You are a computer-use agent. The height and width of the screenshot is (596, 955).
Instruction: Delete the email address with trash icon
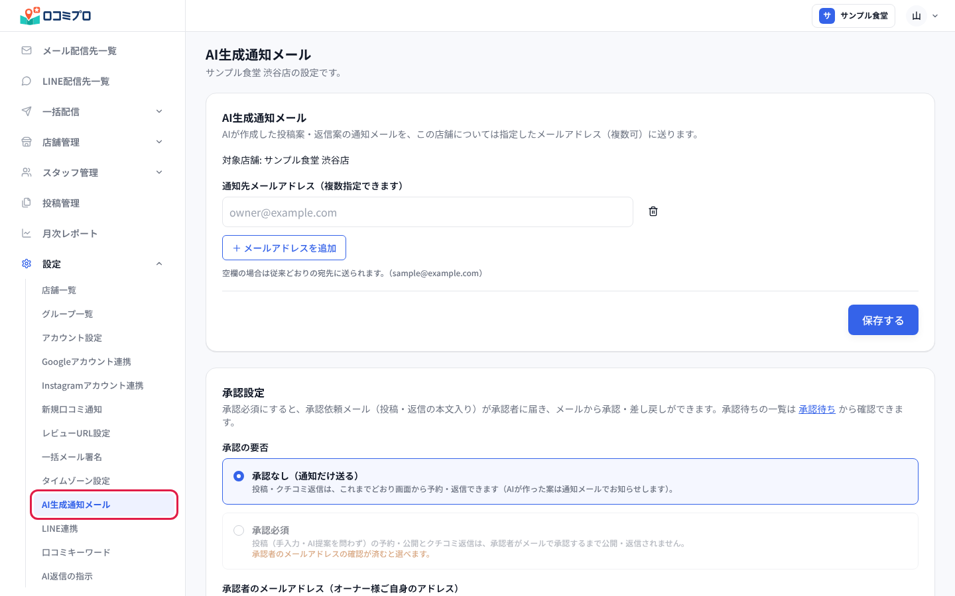pos(653,211)
